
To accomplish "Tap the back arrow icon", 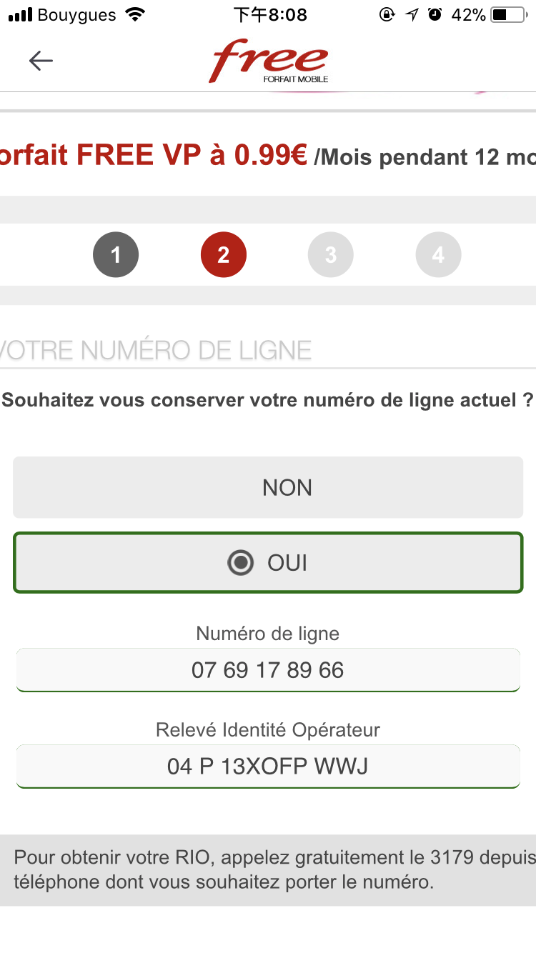I will pos(41,61).
